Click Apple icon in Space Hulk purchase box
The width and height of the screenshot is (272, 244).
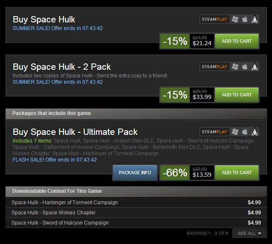(x=245, y=19)
